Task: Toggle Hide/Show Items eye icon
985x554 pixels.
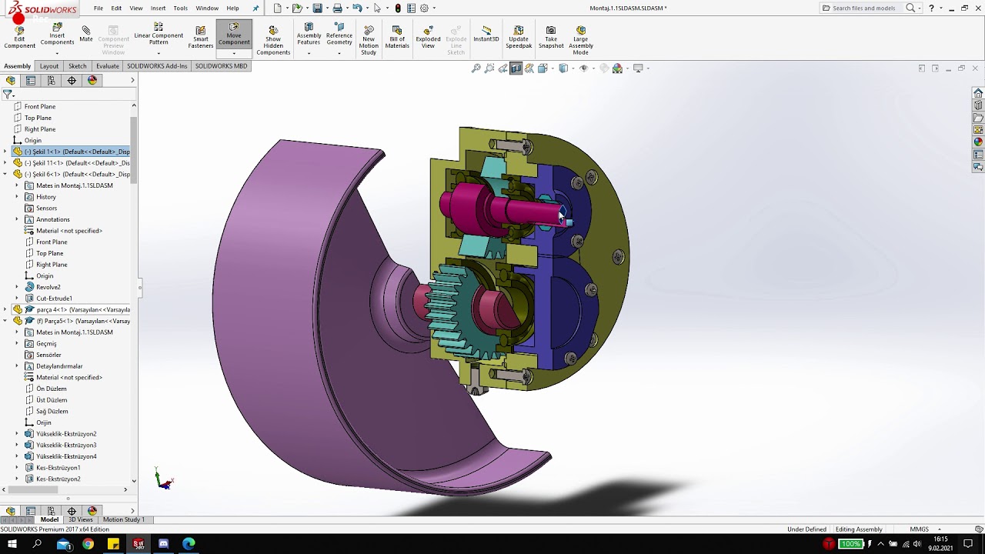Action: (583, 68)
